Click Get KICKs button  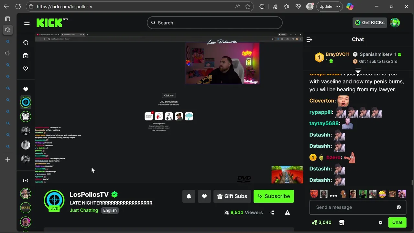point(370,23)
